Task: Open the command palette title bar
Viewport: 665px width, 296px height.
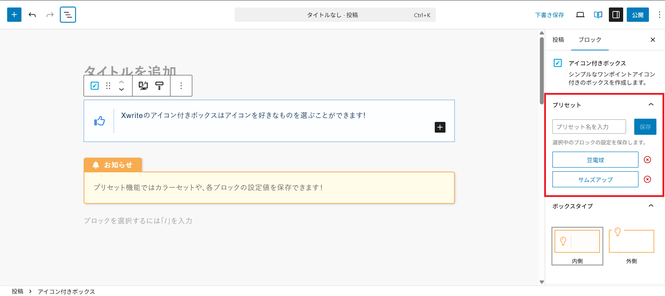Action: pyautogui.click(x=335, y=15)
